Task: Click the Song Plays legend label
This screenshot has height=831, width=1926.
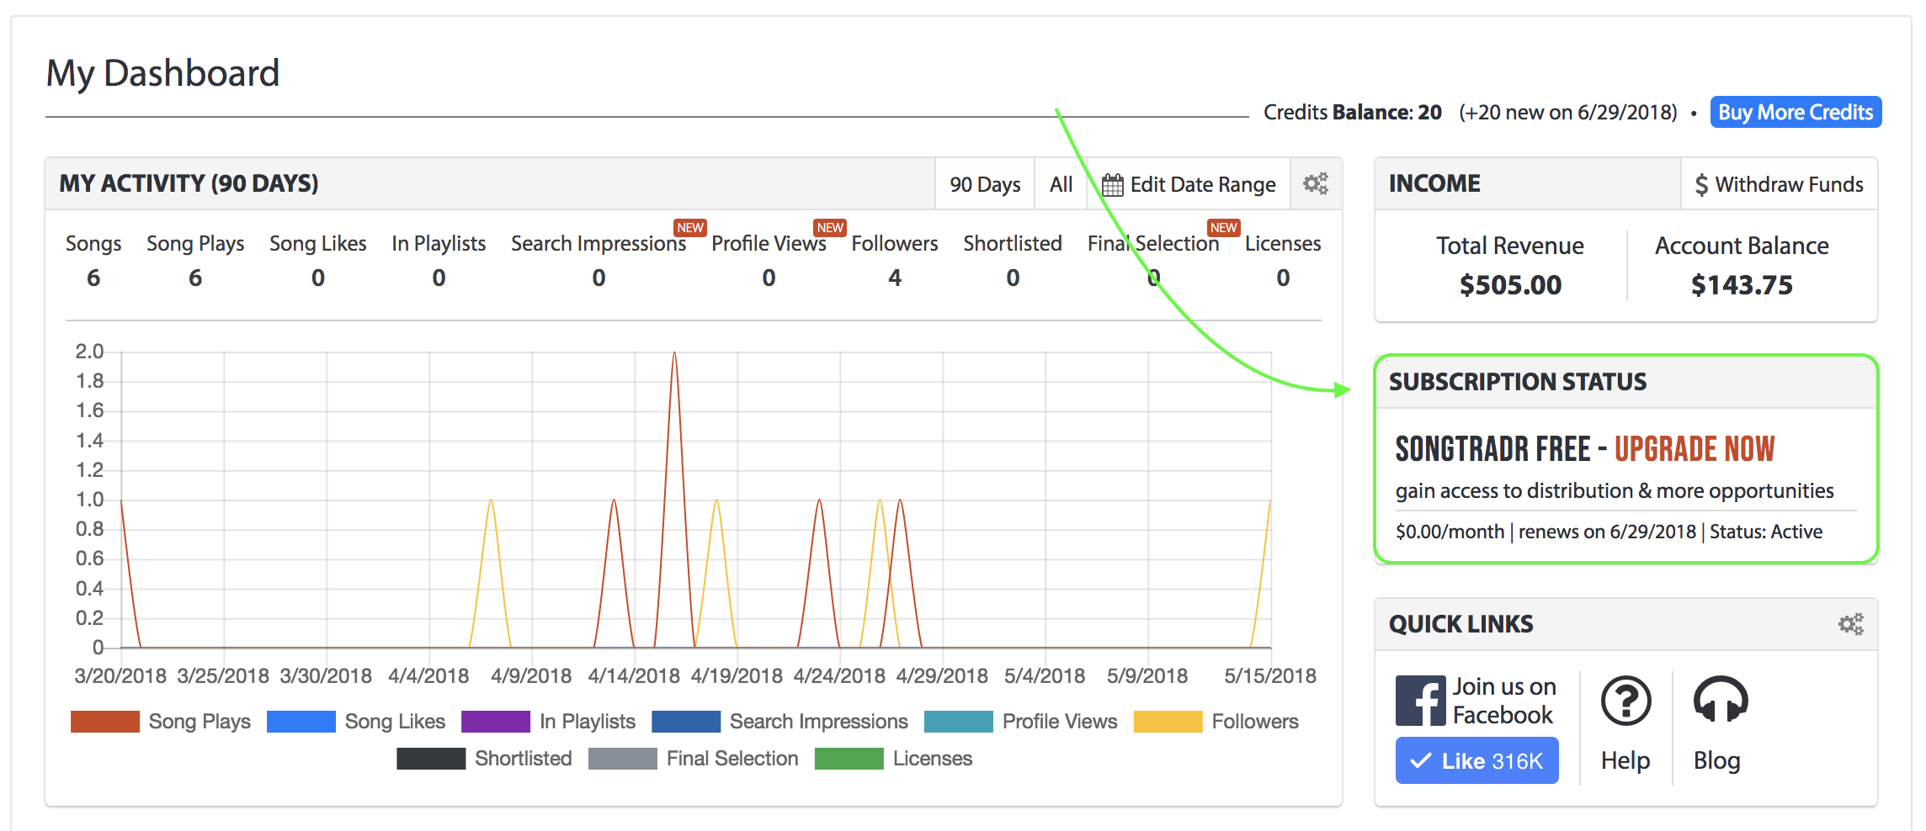Action: (200, 722)
